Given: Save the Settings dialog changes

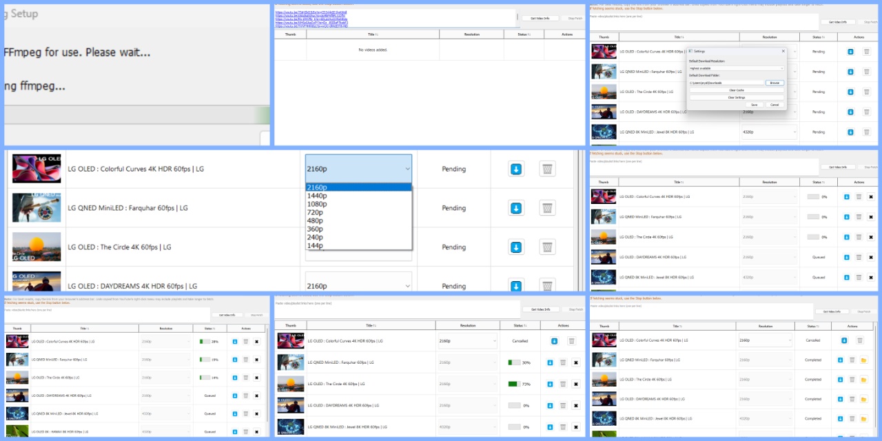Looking at the screenshot, I should click(755, 105).
